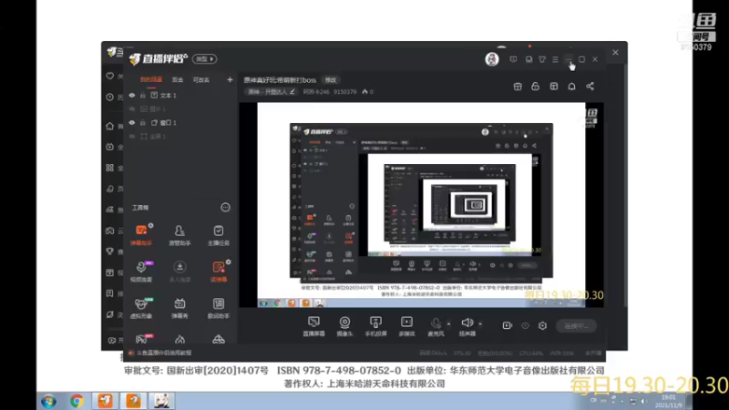
Task: Open the settings gear in bottom bar
Action: pyautogui.click(x=542, y=326)
